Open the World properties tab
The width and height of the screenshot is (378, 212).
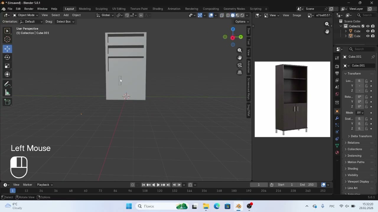coord(337,94)
